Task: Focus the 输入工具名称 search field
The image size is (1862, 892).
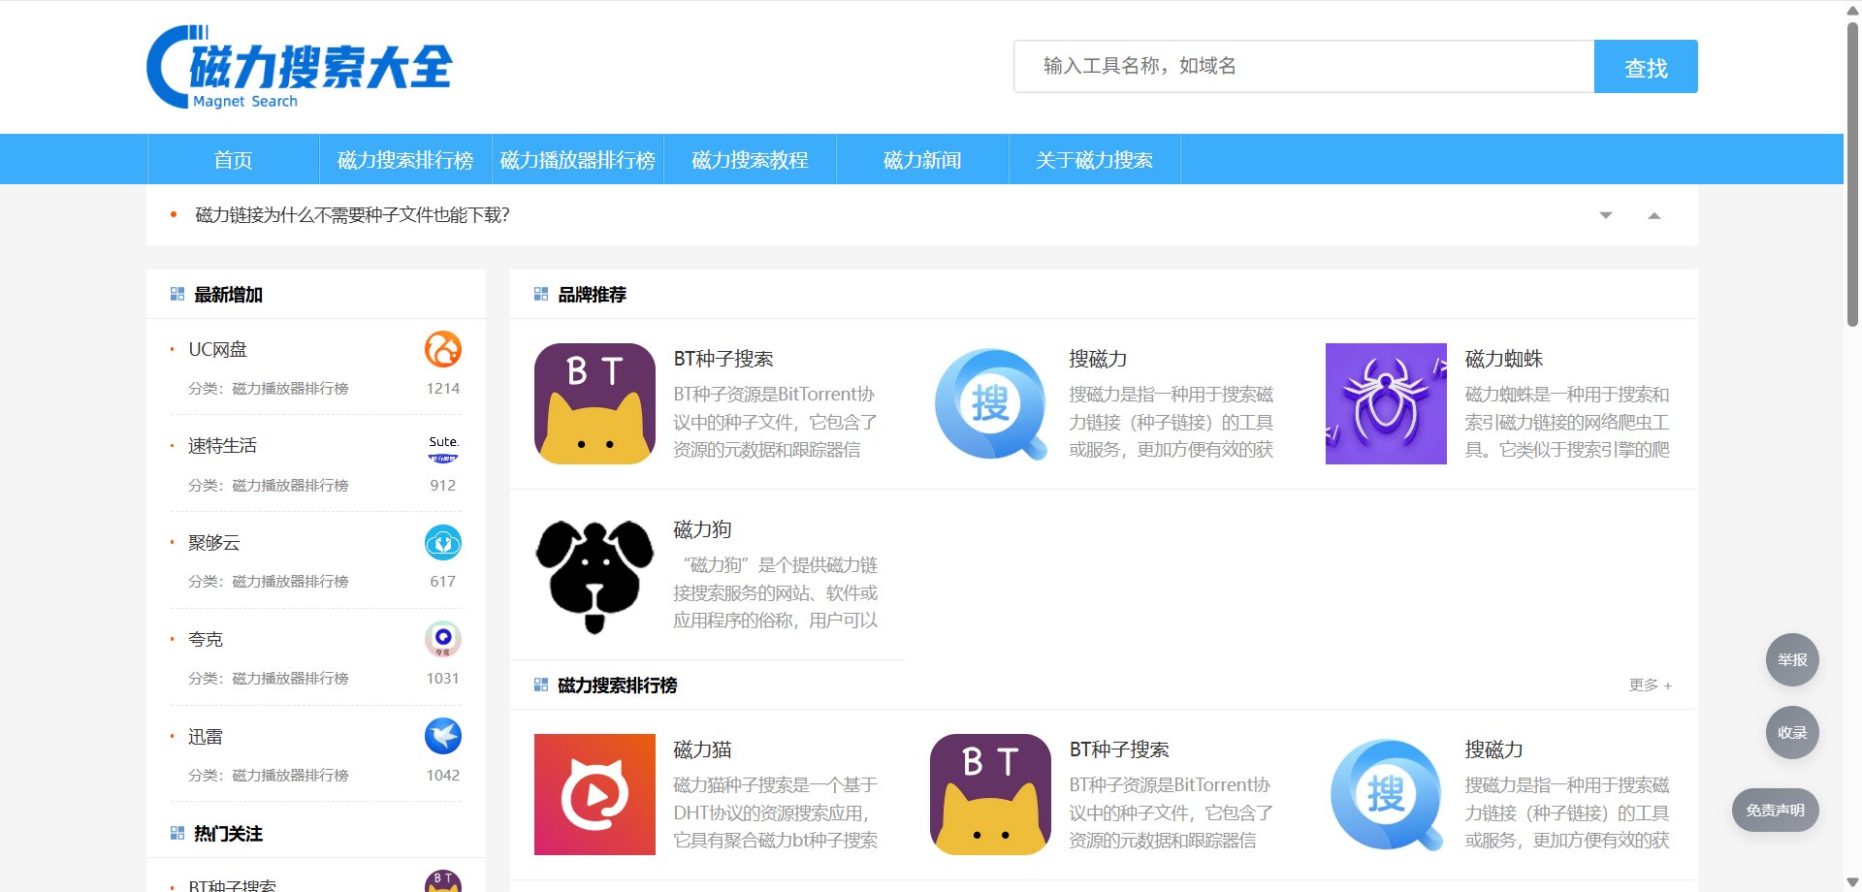Action: [1304, 67]
